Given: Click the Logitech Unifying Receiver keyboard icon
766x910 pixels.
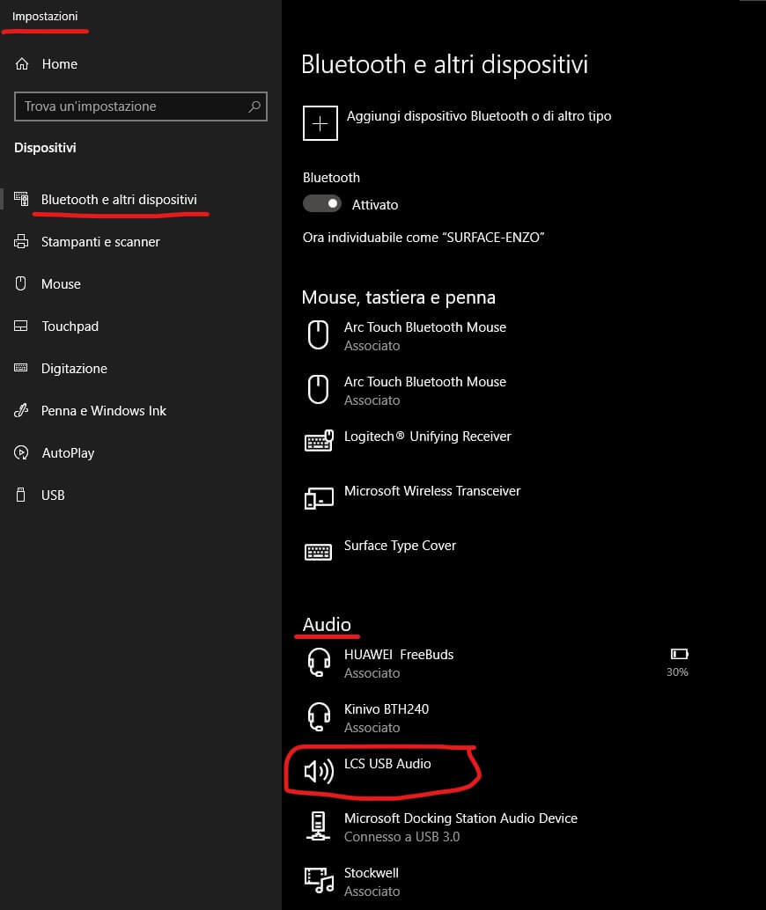Looking at the screenshot, I should tap(318, 440).
